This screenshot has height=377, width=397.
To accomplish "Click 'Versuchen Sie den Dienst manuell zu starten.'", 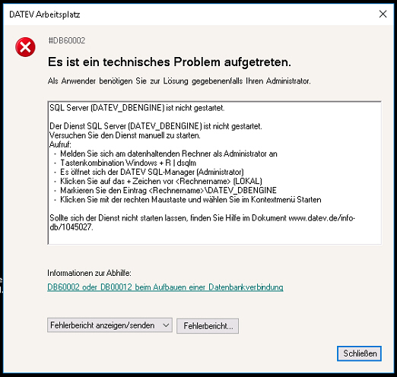I will coord(125,135).
